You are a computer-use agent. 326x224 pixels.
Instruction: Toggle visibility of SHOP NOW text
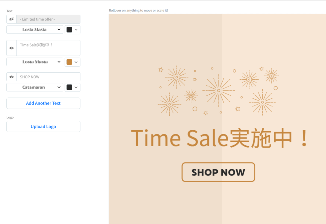(x=11, y=77)
